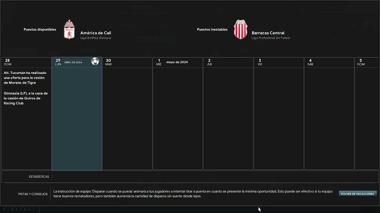Open the América de Cali club name

point(96,33)
